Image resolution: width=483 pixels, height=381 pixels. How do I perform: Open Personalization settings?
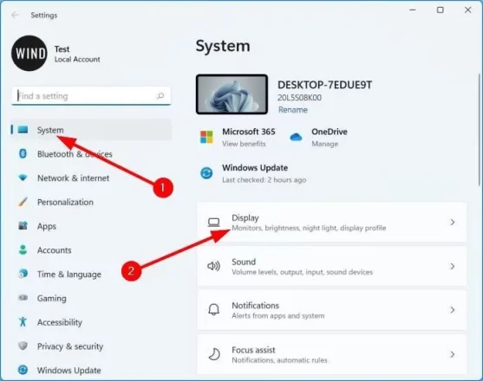coord(91,202)
